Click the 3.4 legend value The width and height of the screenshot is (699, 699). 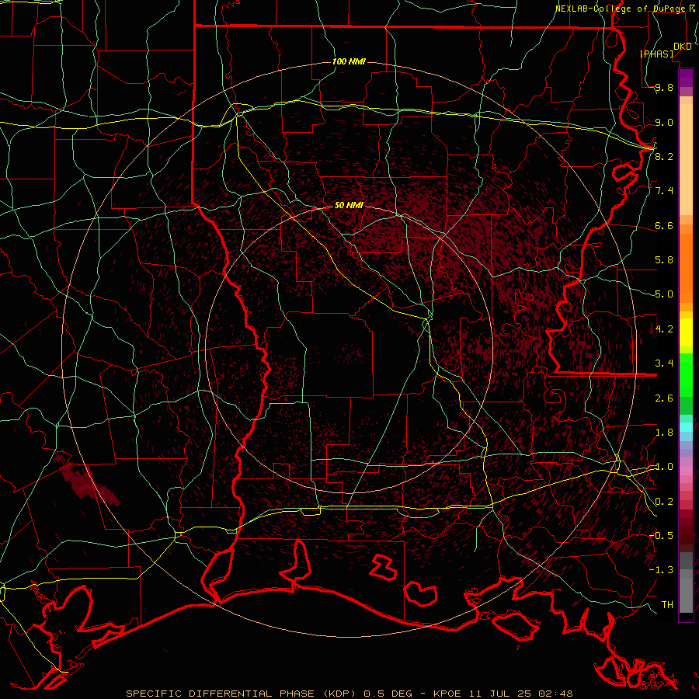(x=664, y=363)
